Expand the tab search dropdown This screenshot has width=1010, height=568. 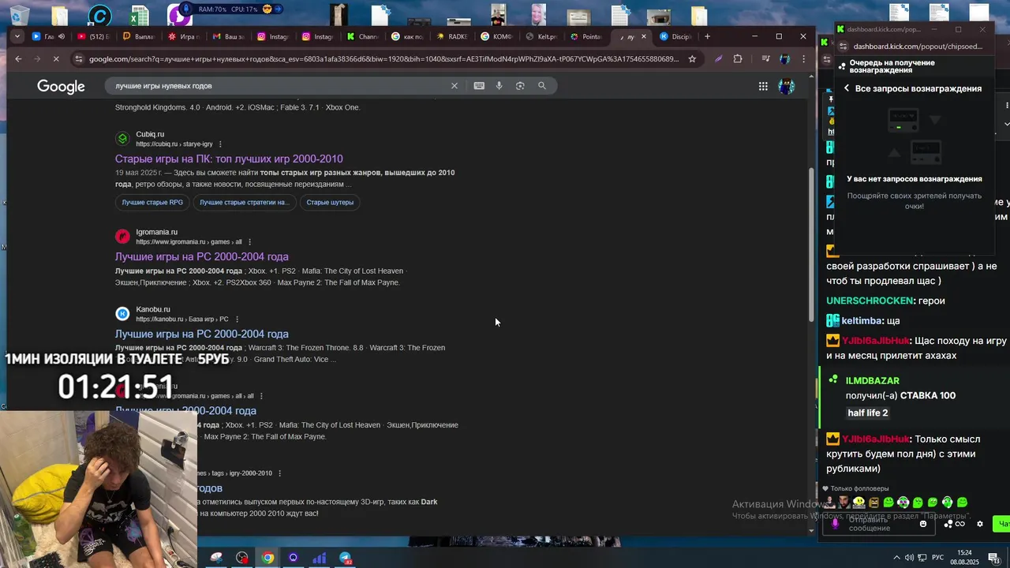click(18, 36)
